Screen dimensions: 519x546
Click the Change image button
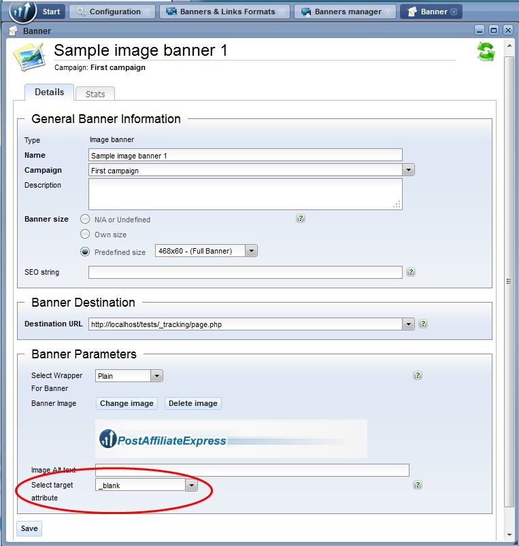127,403
